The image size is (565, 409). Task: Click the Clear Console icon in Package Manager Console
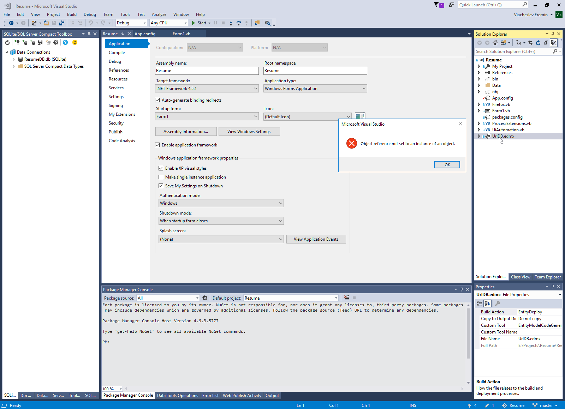[346, 298]
